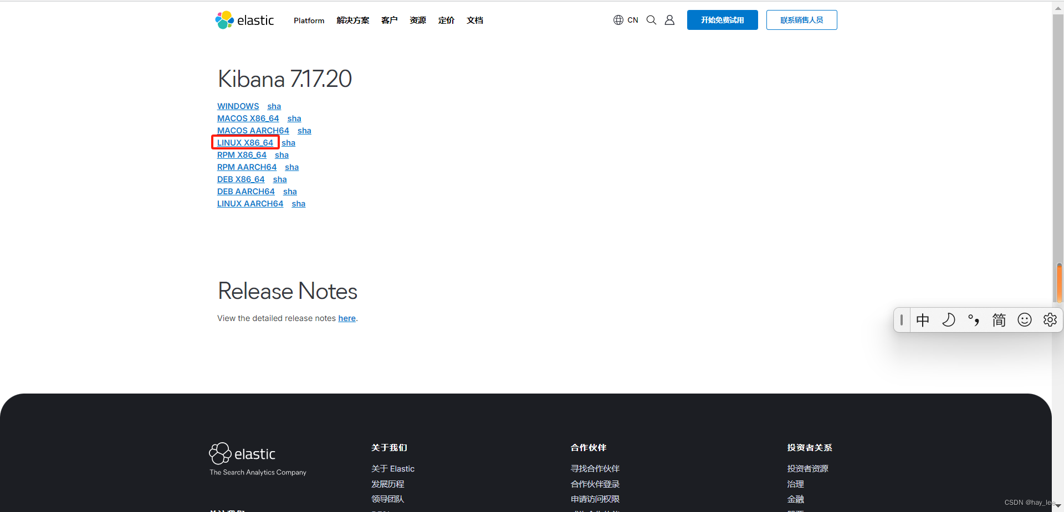
Task: Open the sha link for MACOS X86_64
Action: coord(294,118)
